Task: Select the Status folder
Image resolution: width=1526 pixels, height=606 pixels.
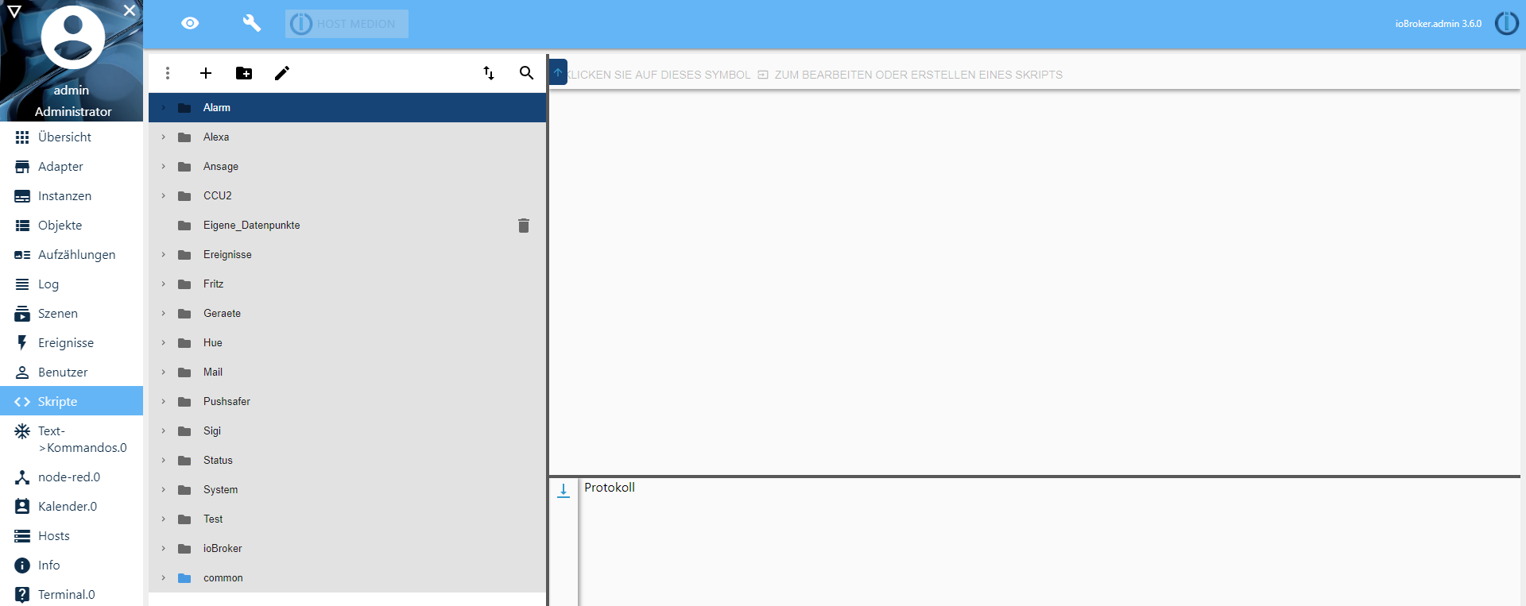Action: (347, 460)
